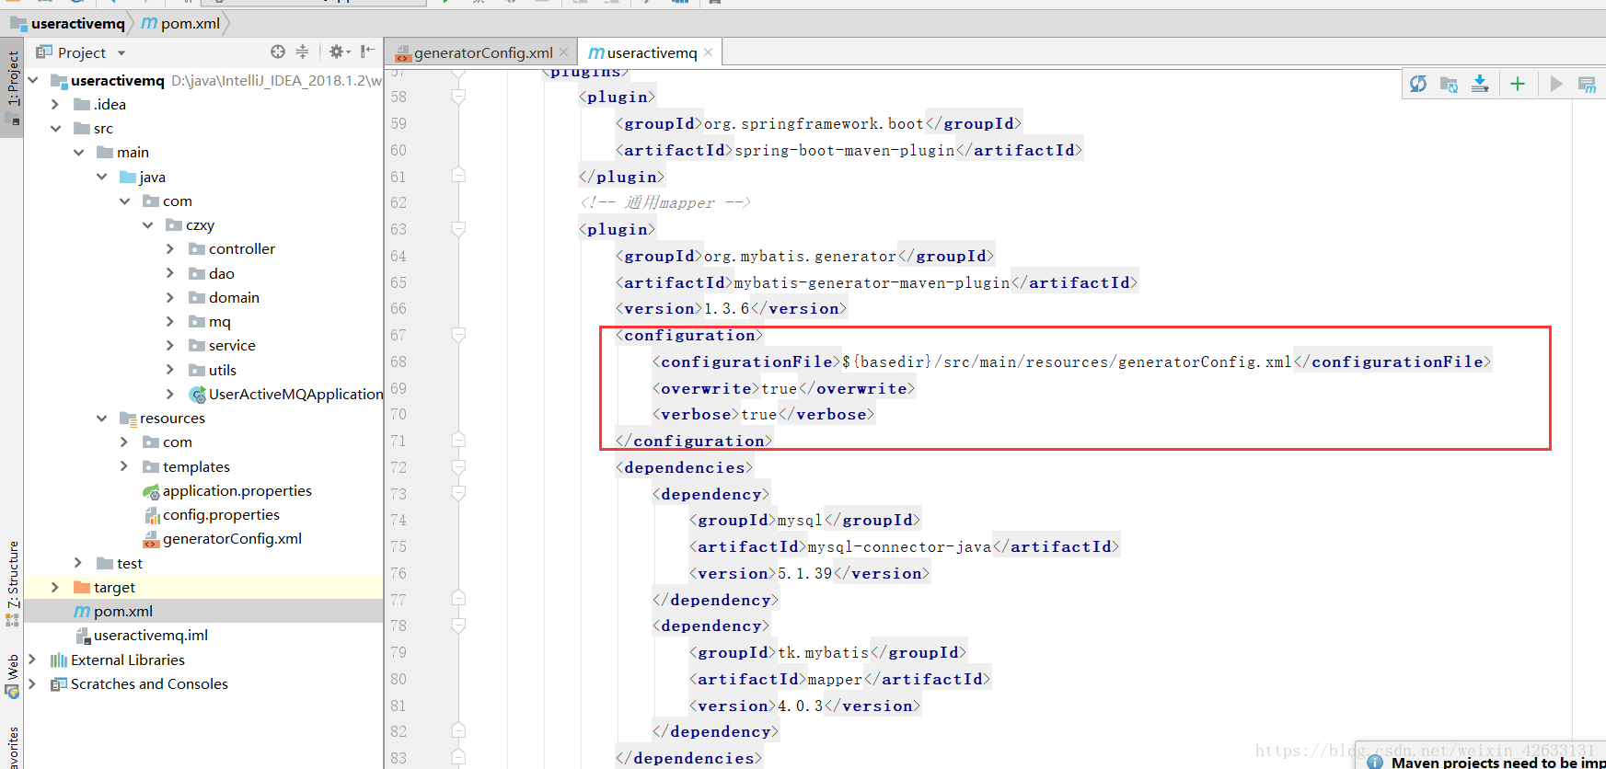Reimport all Maven projects
Viewport: 1606px width, 769px height.
tap(1418, 85)
